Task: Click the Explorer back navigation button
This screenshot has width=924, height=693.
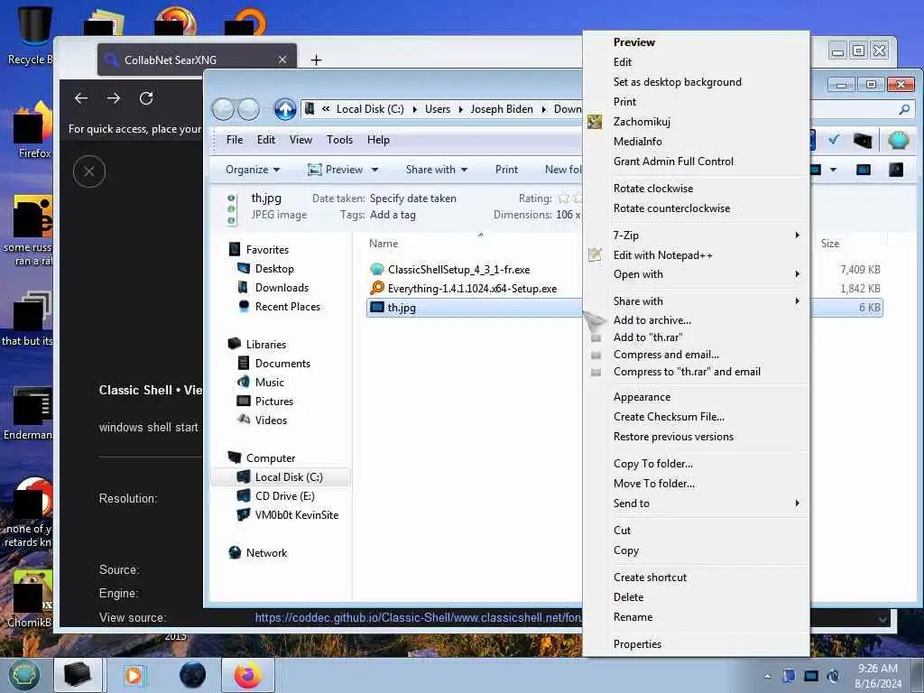Action: 224,109
